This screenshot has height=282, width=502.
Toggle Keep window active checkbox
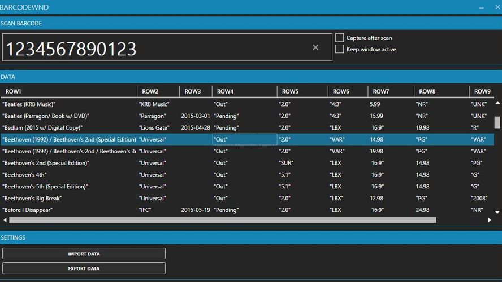pyautogui.click(x=340, y=49)
